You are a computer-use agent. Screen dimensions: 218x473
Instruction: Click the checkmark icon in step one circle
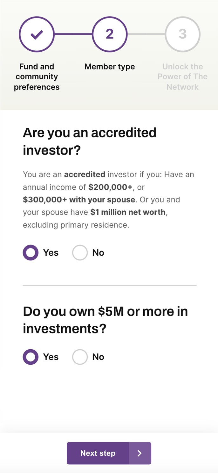(37, 34)
